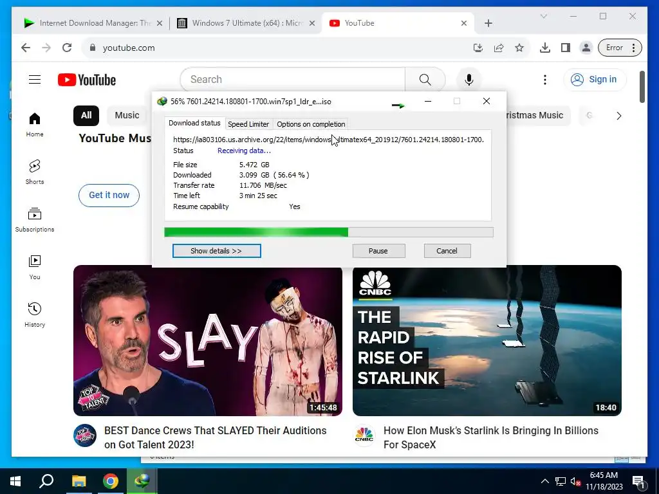Viewport: 659px width, 494px height.
Task: Open Shorts from the sidebar
Action: tap(35, 172)
